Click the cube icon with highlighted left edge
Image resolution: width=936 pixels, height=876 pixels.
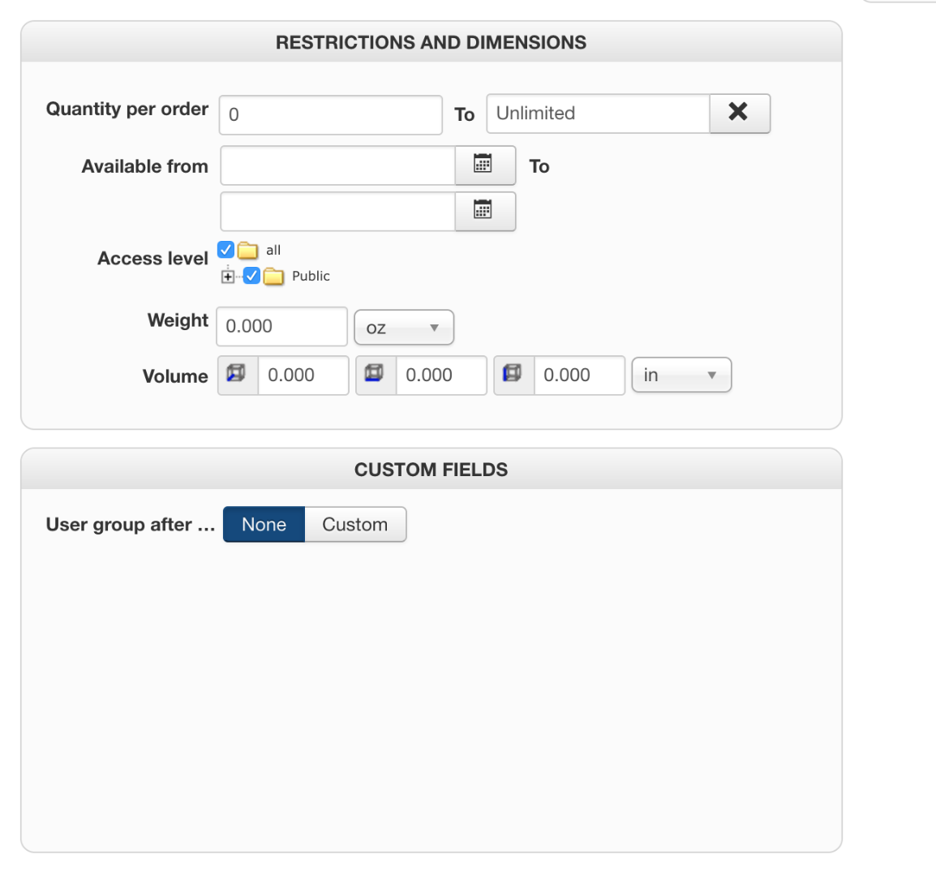tap(513, 375)
